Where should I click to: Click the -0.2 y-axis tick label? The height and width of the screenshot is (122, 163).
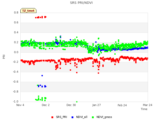point(16,62)
